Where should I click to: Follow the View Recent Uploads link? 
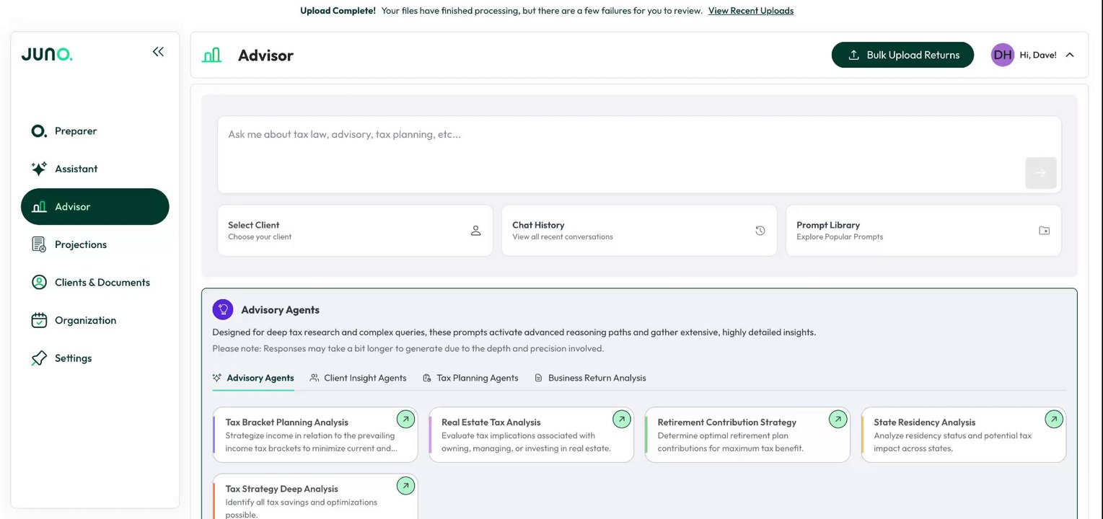click(x=750, y=11)
